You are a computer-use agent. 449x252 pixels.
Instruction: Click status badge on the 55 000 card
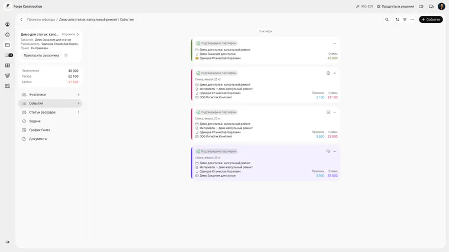tap(216, 151)
